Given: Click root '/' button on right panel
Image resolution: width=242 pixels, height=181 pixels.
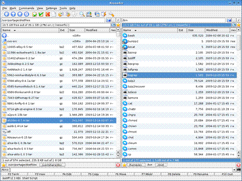Looking at the screenshot, I should 239,20.
